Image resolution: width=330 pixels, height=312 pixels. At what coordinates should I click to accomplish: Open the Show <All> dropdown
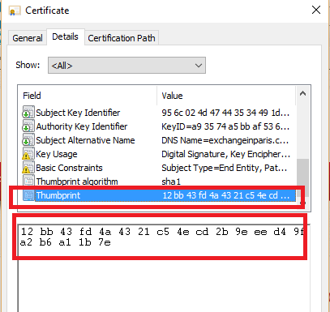[126, 66]
